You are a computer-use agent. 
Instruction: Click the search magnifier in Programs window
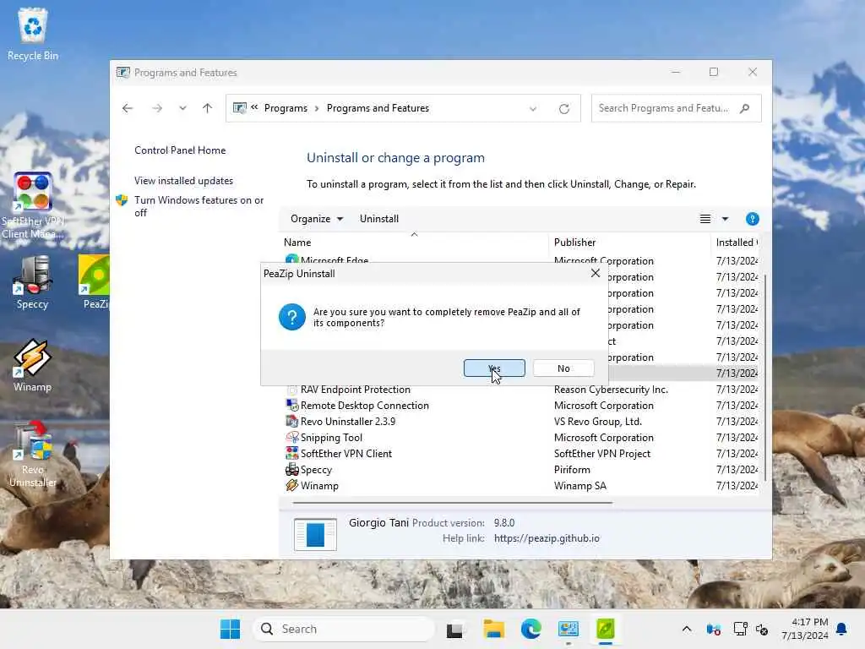745,108
